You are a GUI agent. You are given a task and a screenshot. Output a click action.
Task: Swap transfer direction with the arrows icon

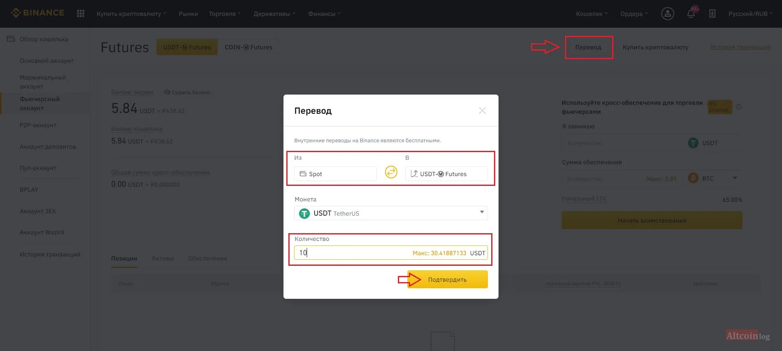pyautogui.click(x=391, y=172)
